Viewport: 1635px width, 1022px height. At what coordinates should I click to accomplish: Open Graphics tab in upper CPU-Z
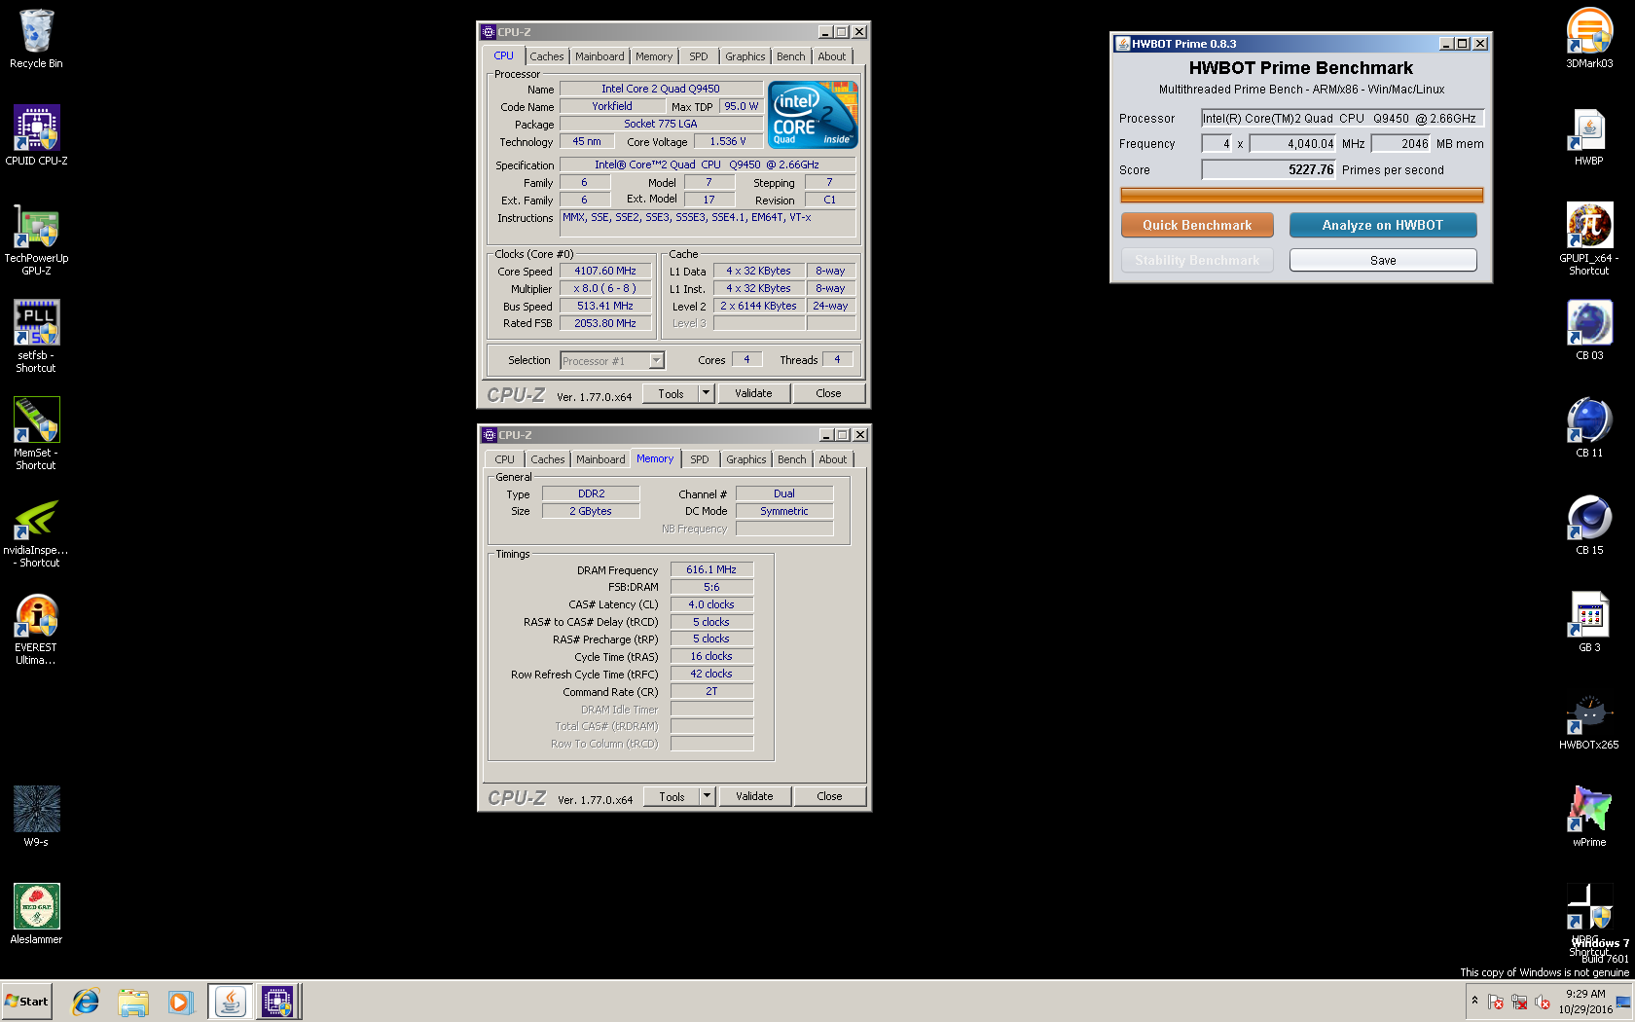tap(745, 56)
